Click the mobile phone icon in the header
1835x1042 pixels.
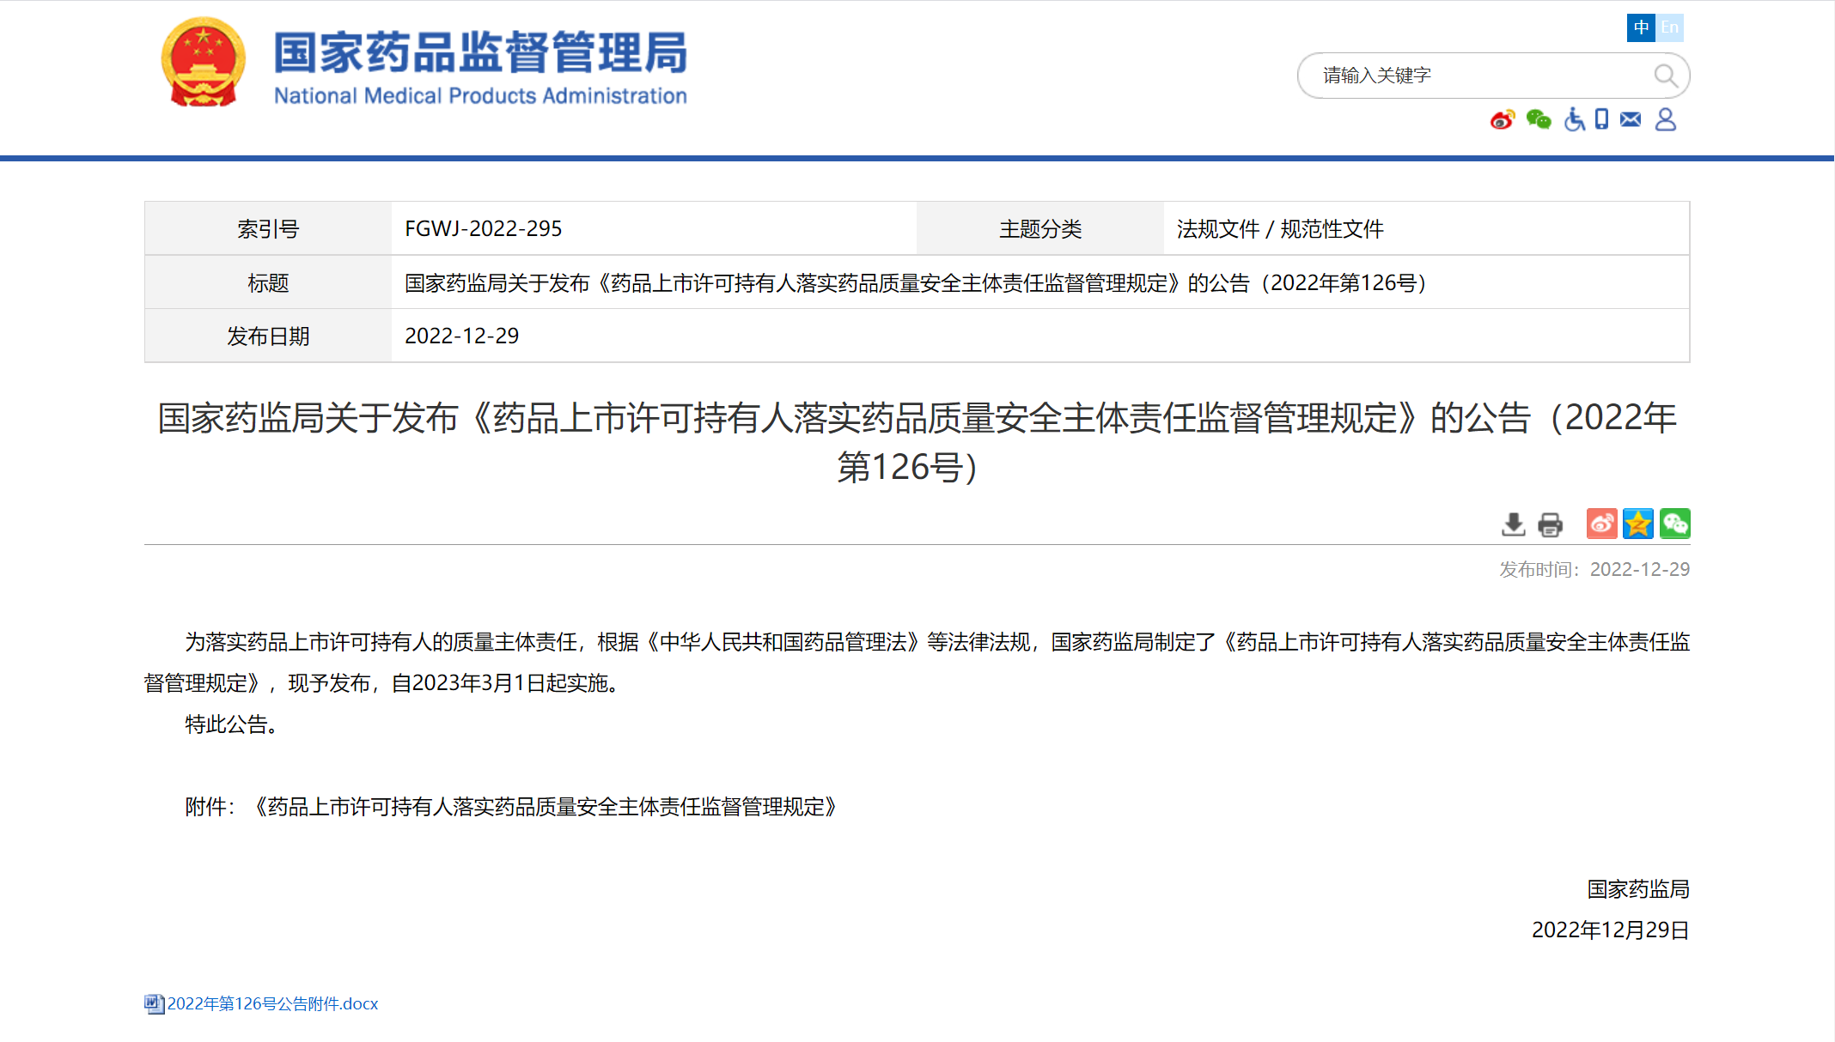(1601, 119)
